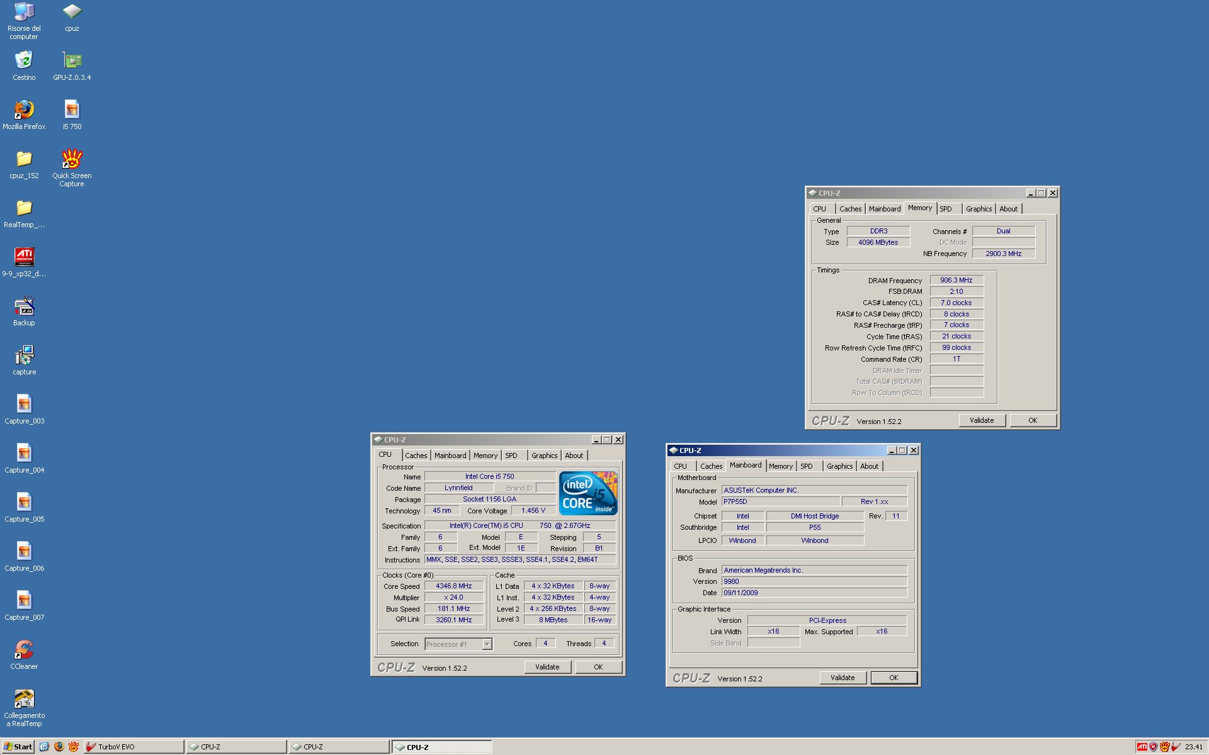Open About tab in CPU tab window
Viewport: 1209px width, 755px height.
[574, 456]
